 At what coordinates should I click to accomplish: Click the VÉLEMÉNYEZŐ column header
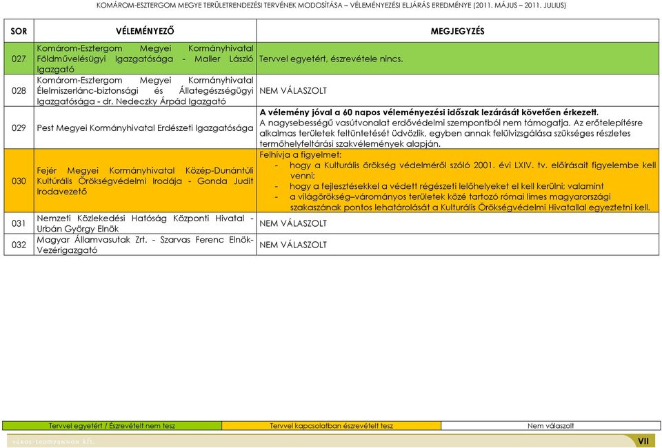coord(145,31)
